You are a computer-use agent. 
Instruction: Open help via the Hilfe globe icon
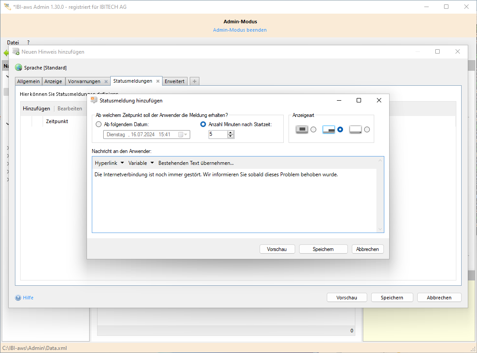pyautogui.click(x=18, y=298)
